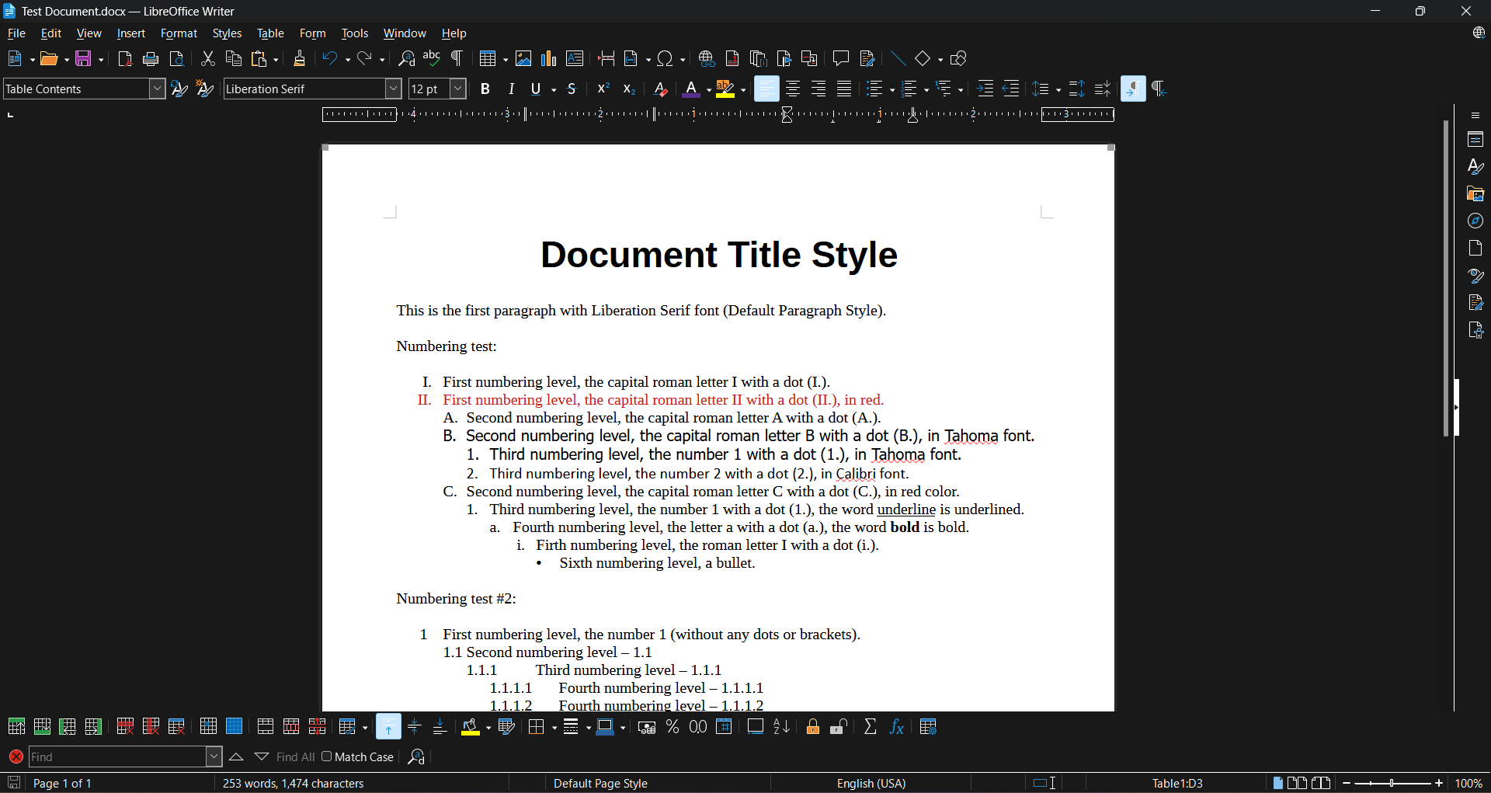Expand the line spacing dropdown
Viewport: 1491px width, 793px height.
[x=1058, y=90]
